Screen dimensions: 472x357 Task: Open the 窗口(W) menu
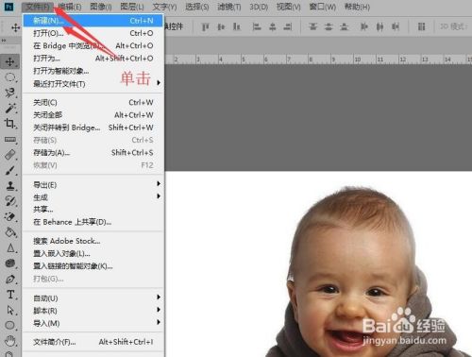[322, 7]
